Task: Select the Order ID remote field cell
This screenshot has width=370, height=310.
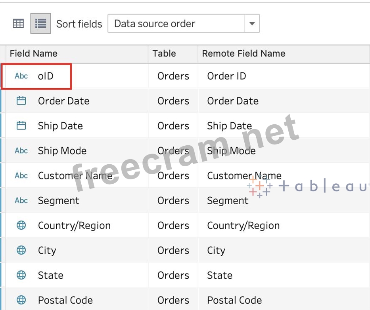Action: point(226,76)
